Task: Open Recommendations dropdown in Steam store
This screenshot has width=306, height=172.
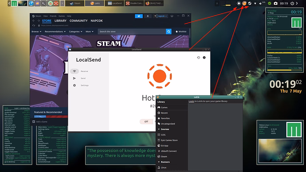Action: [55, 31]
